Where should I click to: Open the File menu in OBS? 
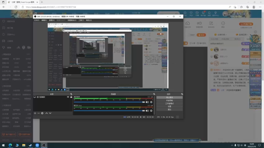pyautogui.click(x=37, y=20)
